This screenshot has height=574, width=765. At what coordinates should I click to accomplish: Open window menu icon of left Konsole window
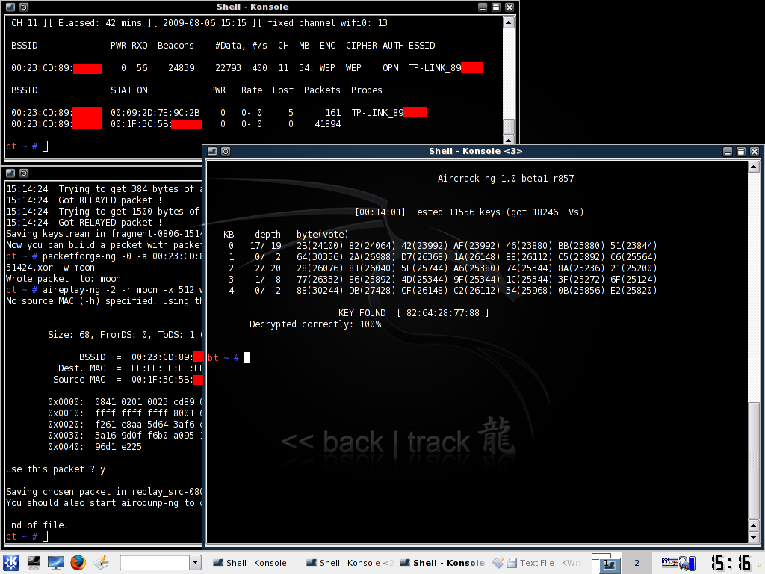click(x=10, y=173)
